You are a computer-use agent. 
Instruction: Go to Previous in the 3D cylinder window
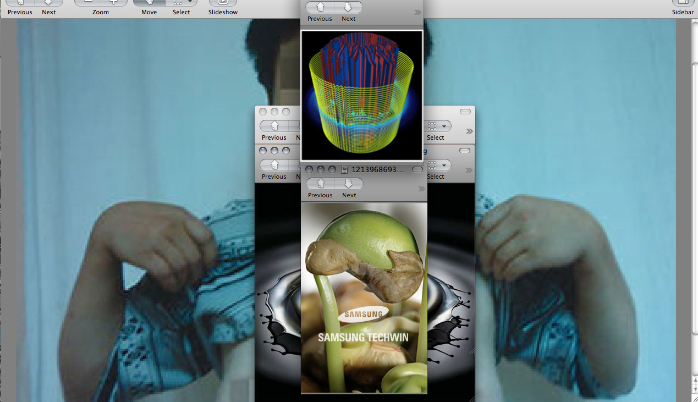[x=320, y=8]
